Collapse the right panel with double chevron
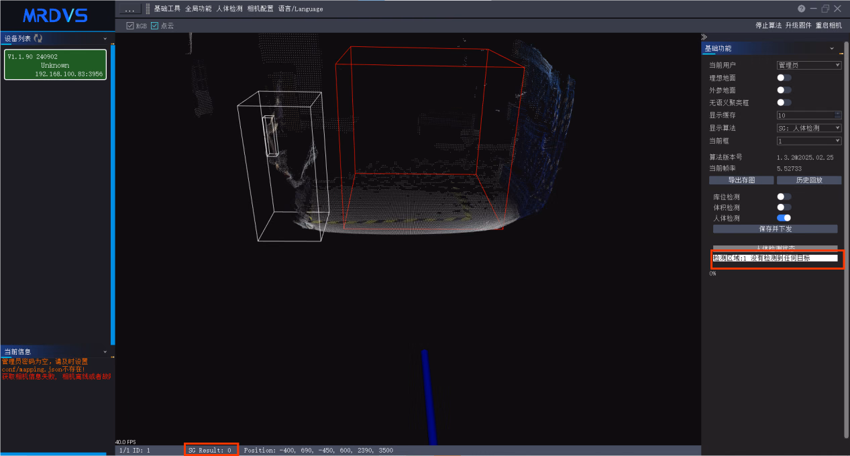This screenshot has height=456, width=850. (704, 37)
